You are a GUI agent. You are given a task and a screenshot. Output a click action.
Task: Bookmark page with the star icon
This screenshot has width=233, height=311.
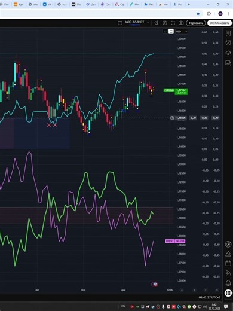click(x=198, y=14)
